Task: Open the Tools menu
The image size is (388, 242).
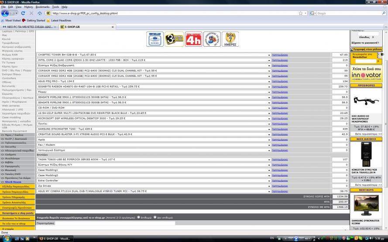Action: (55, 7)
